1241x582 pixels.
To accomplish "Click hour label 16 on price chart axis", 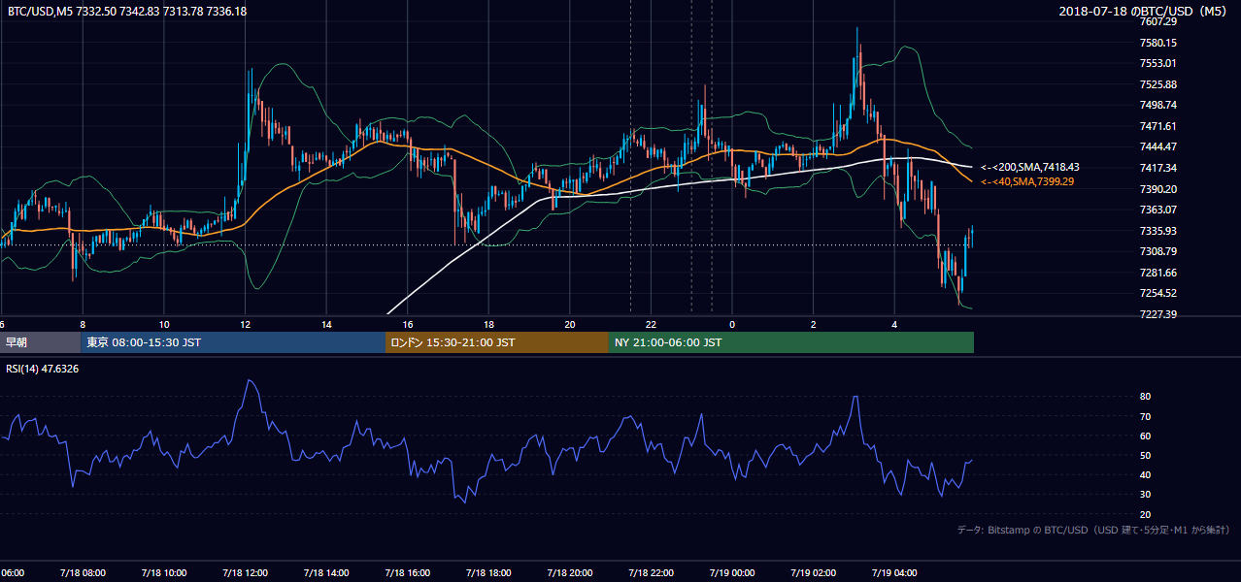I will [408, 324].
